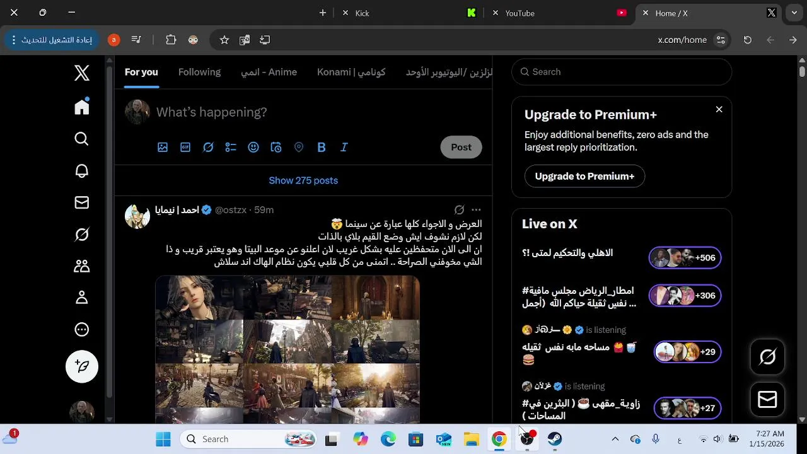
Task: Click the compose post feather button
Action: coord(82,366)
